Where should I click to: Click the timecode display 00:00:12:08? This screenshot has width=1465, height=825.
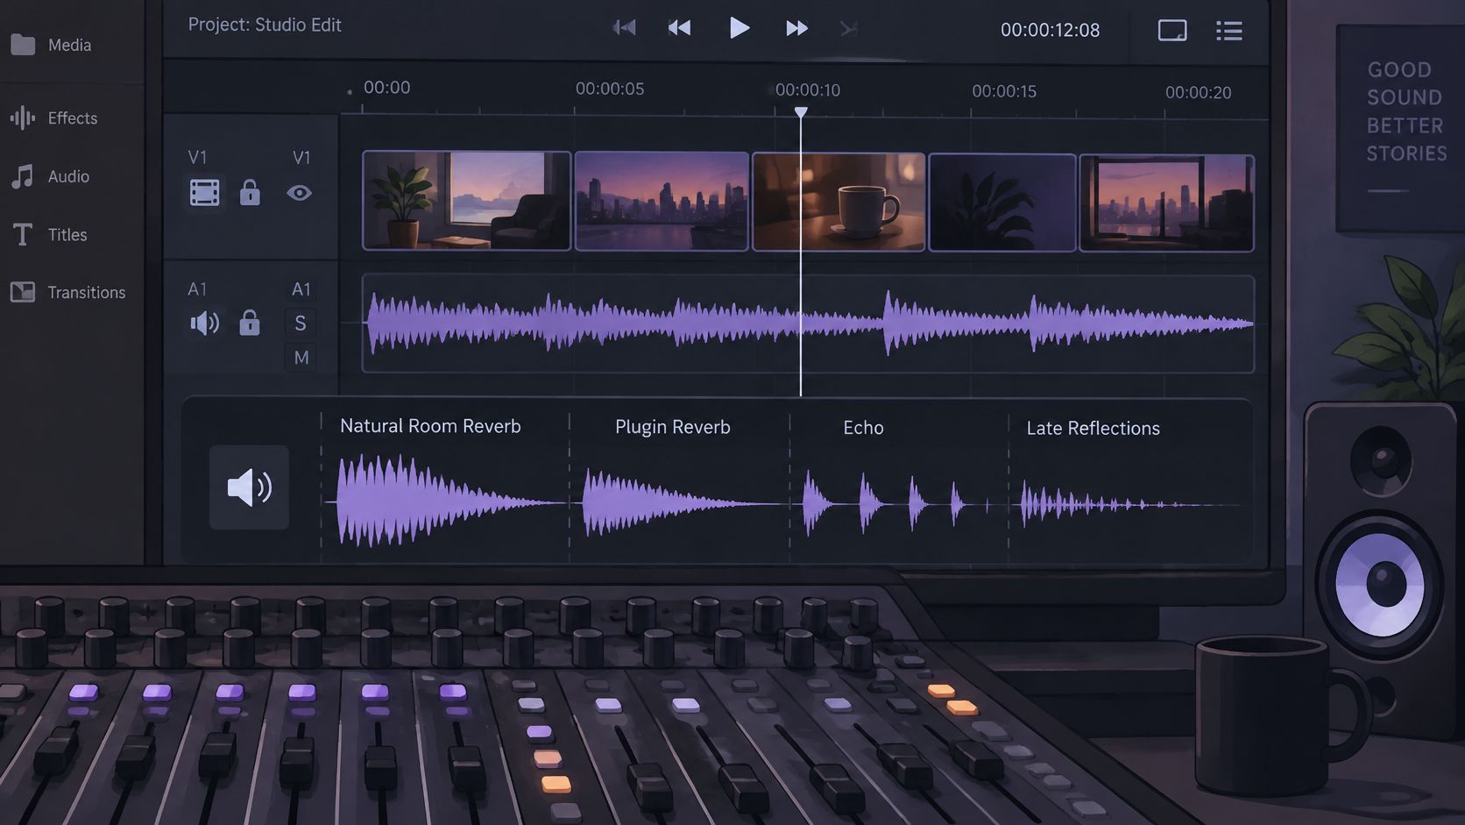1050,30
